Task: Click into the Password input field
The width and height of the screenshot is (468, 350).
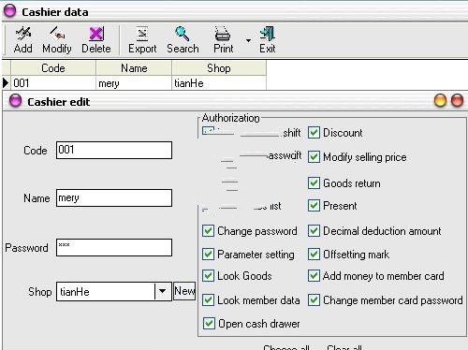Action: point(114,248)
